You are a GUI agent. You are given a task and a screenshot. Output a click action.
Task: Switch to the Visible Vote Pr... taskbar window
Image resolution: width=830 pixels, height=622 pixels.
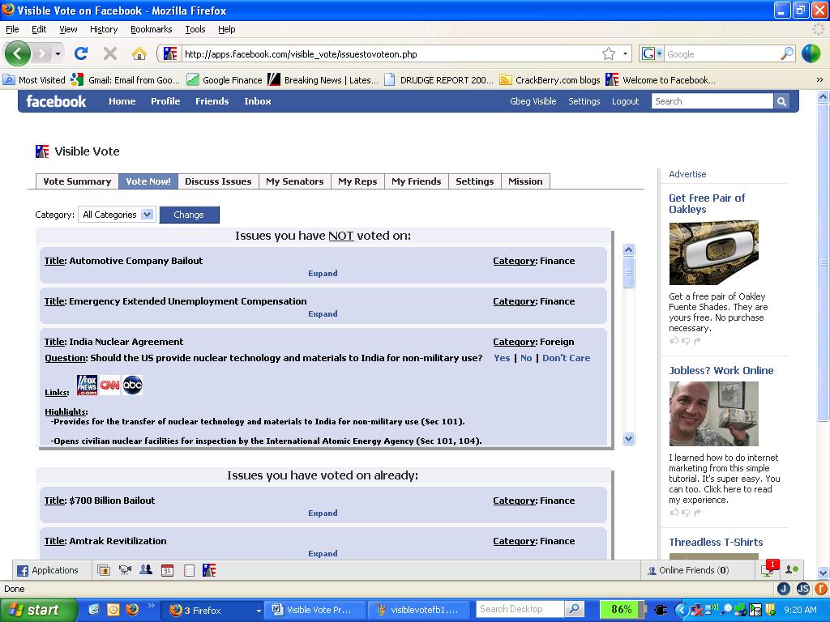coord(315,610)
